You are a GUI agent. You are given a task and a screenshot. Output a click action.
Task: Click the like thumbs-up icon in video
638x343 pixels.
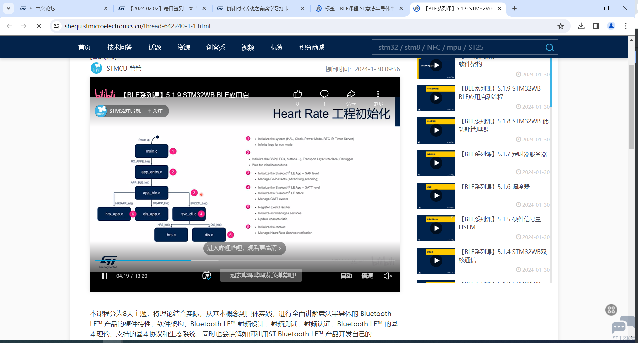[x=298, y=94]
